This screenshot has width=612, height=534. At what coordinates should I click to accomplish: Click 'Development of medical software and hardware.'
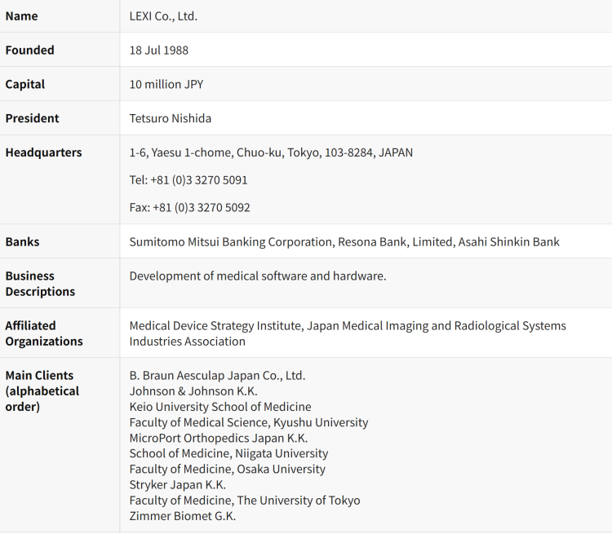pos(258,276)
